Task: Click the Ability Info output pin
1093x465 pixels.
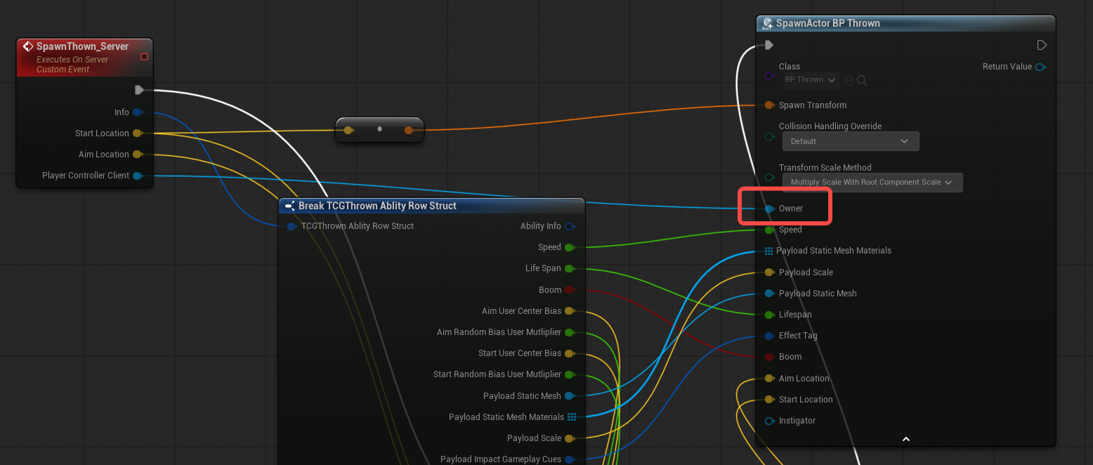Action: coord(570,226)
